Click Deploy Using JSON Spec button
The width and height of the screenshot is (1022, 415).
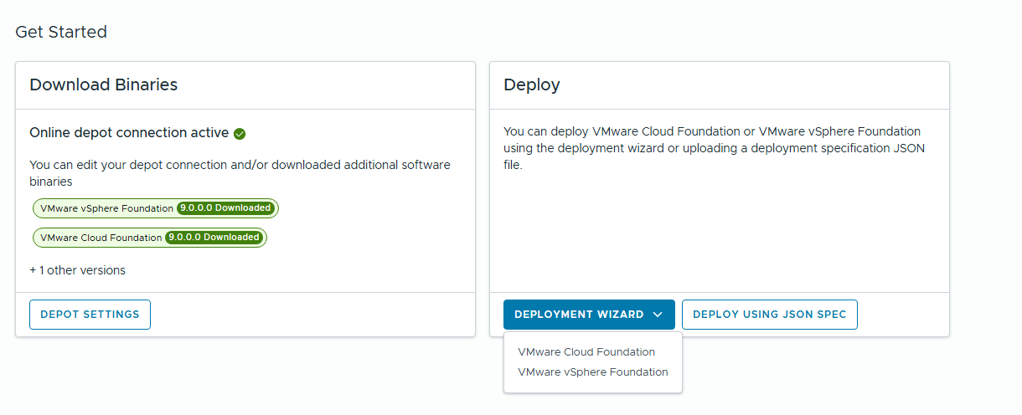click(x=769, y=315)
